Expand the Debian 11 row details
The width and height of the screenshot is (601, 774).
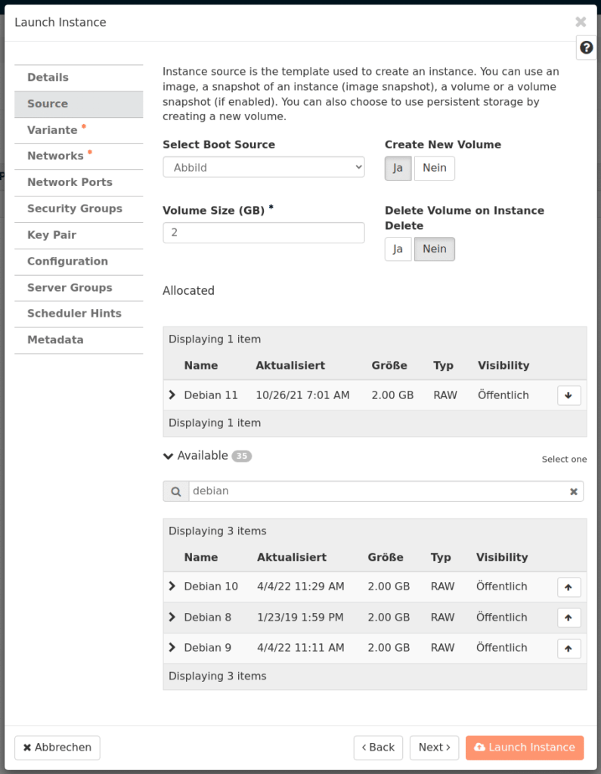pos(172,395)
